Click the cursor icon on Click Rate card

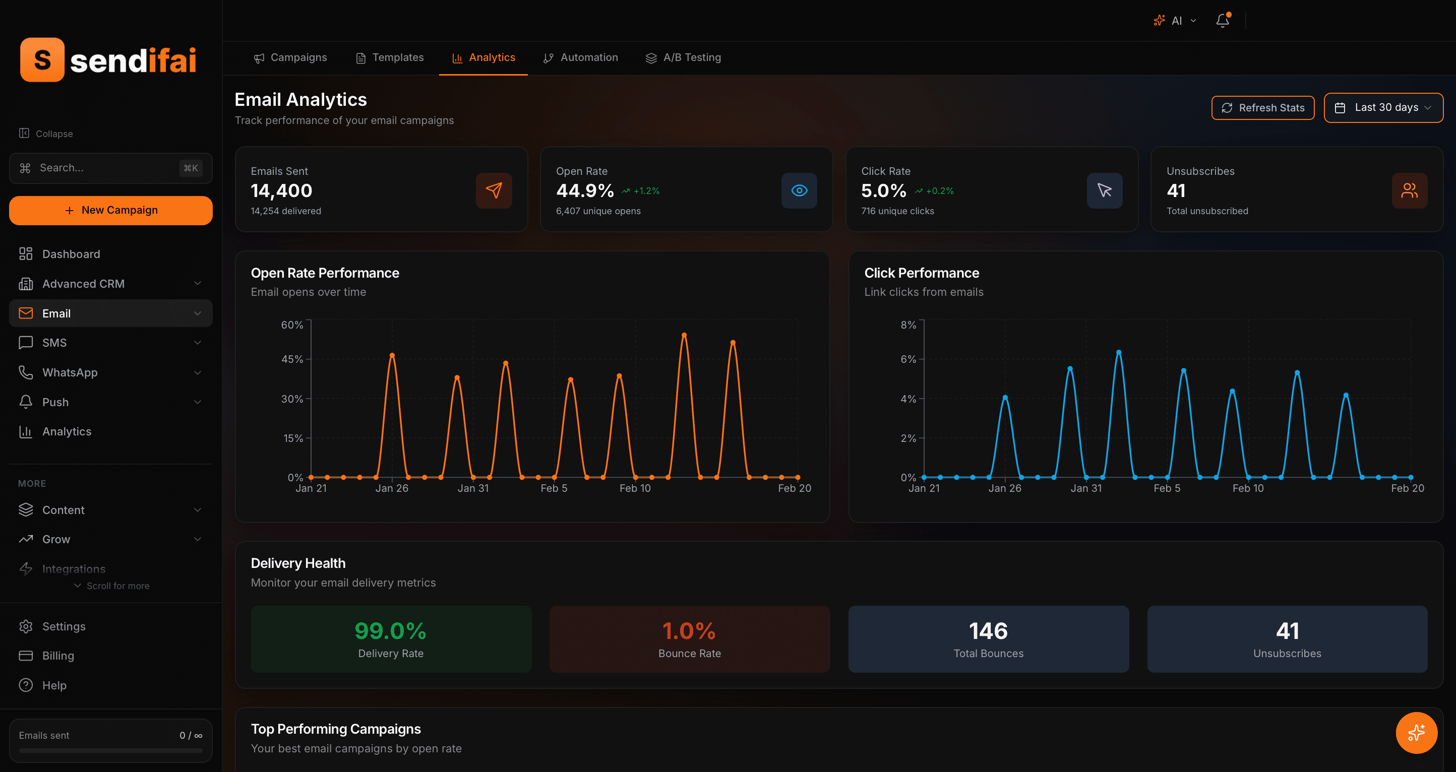[x=1105, y=190]
